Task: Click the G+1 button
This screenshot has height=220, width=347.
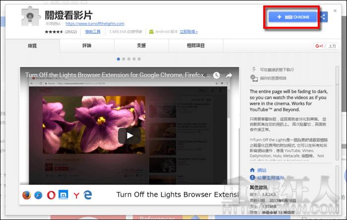Action: pos(319,46)
